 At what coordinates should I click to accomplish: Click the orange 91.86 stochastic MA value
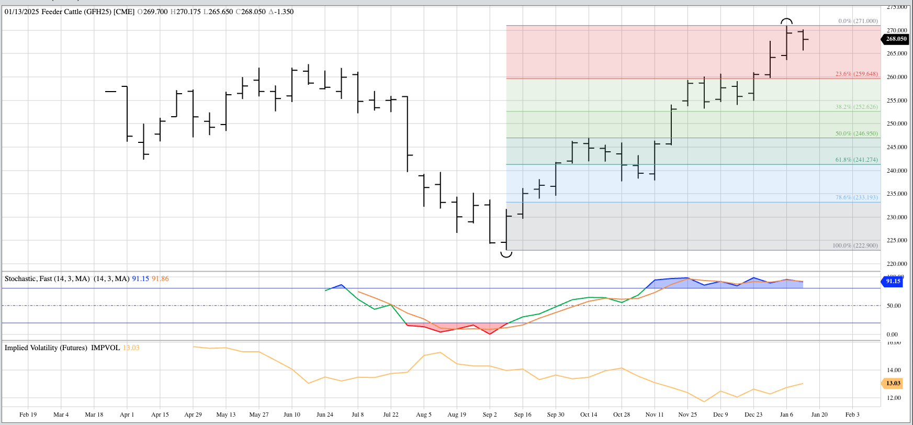point(160,278)
